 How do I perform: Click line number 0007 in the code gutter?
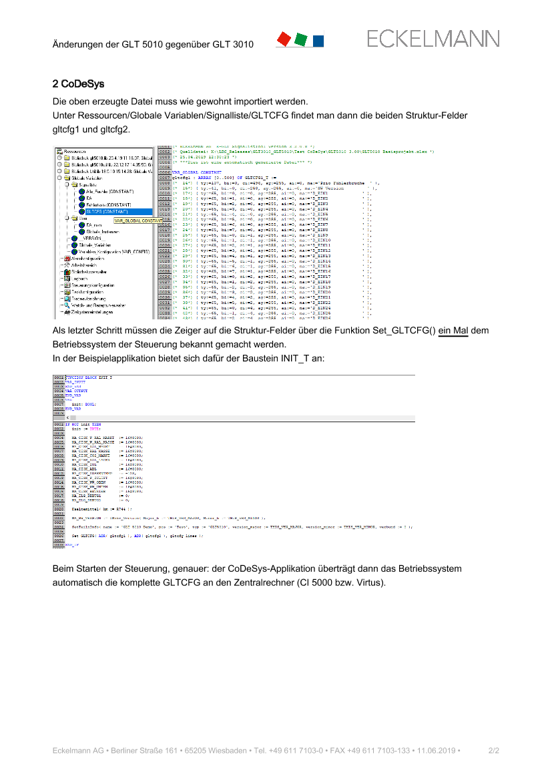[x=164, y=178]
